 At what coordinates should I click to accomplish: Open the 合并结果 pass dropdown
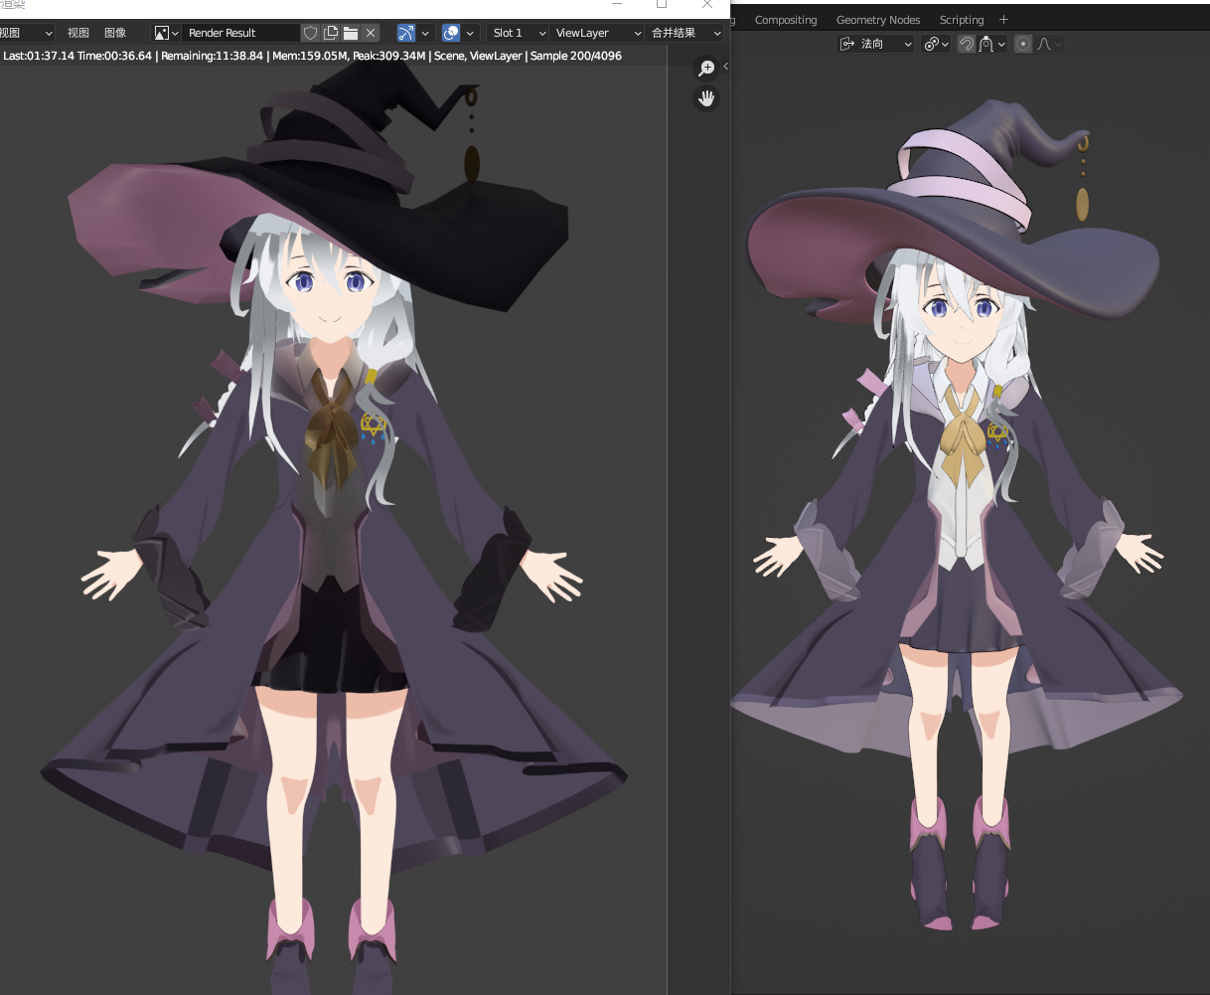[x=684, y=33]
